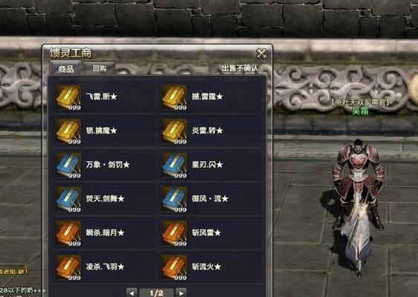This screenshot has height=297, width=418.
Task: Pick the 锁.擒魔★ skill book icon
Action: tap(68, 131)
